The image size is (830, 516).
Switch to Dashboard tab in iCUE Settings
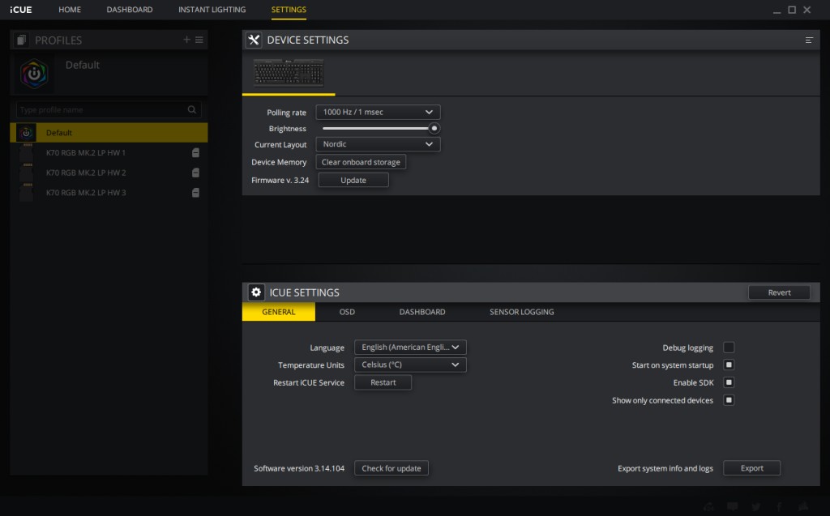point(421,312)
